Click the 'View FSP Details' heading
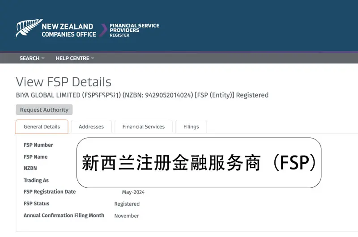 point(64,82)
